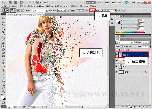The width and height of the screenshot is (152, 109).
Task: Toggle the 对齐 (Aligned) checkbox
Action: pos(90,10)
